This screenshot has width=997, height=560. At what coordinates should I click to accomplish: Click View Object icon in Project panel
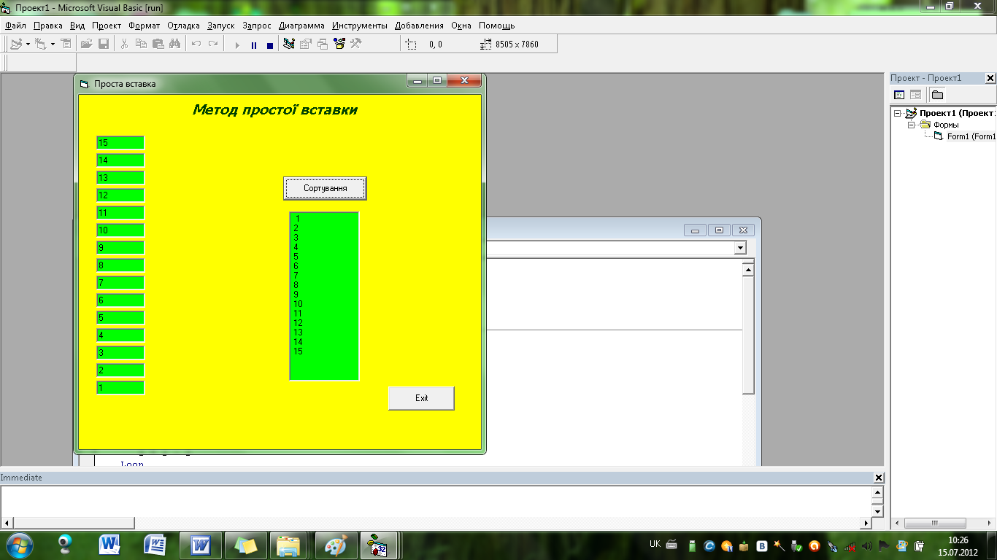[915, 95]
